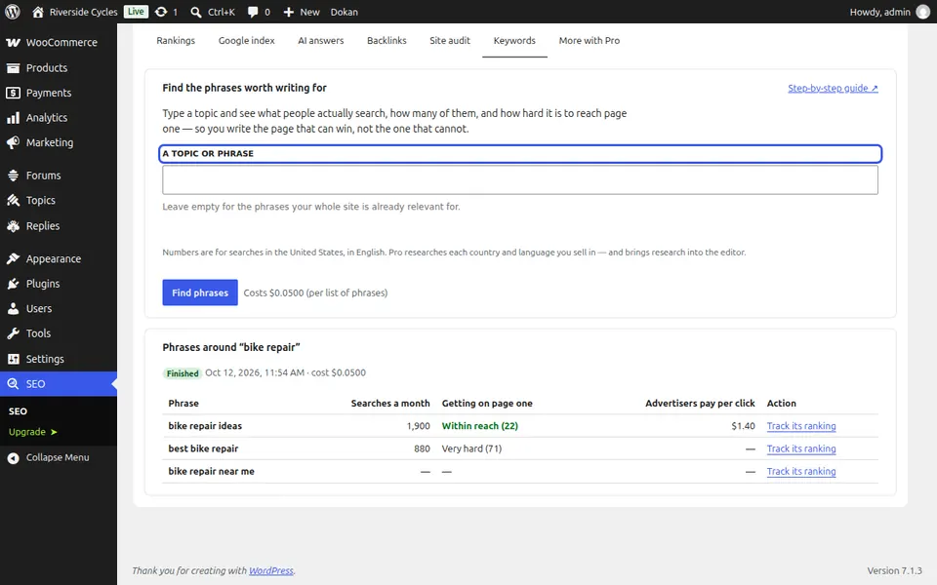Click the Marketing megaphone icon

[x=13, y=142]
